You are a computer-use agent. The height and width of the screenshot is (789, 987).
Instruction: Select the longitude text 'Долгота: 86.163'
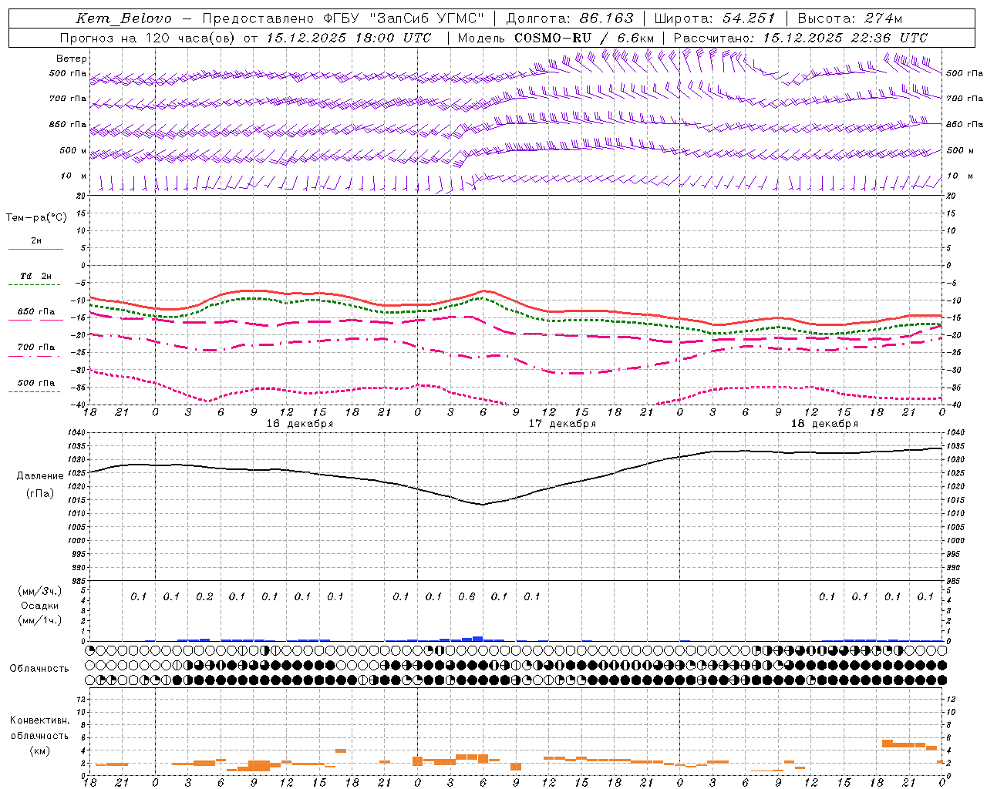coord(570,18)
